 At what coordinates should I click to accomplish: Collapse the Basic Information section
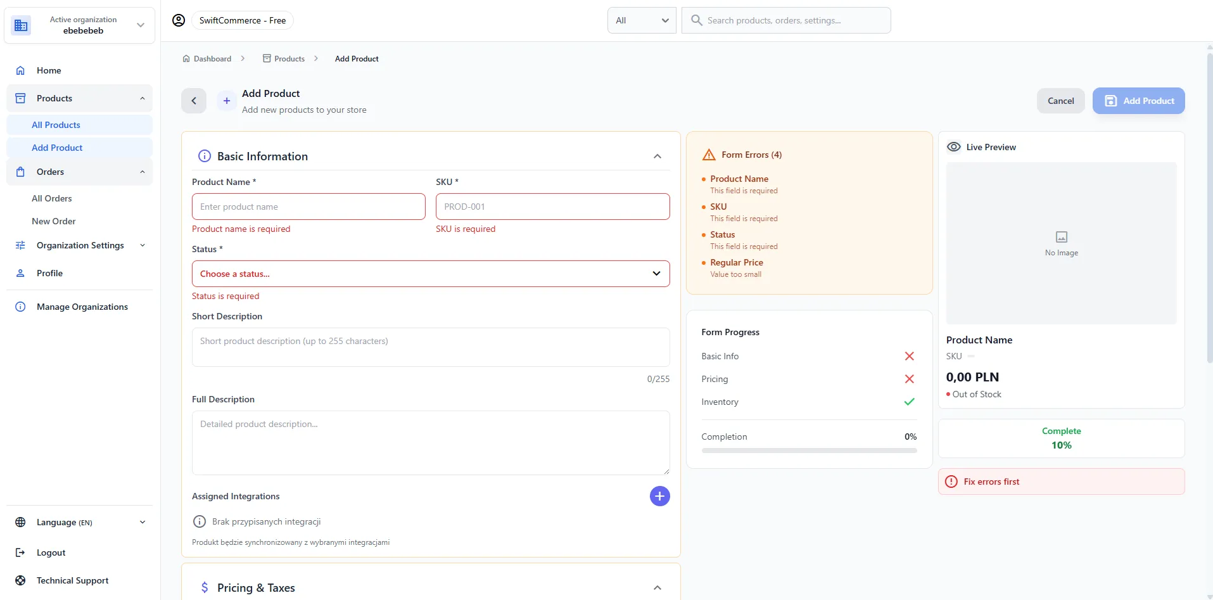click(x=657, y=156)
